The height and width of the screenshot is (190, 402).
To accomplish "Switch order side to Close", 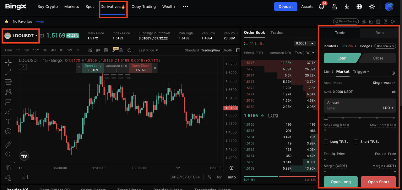I will pos(378,58).
